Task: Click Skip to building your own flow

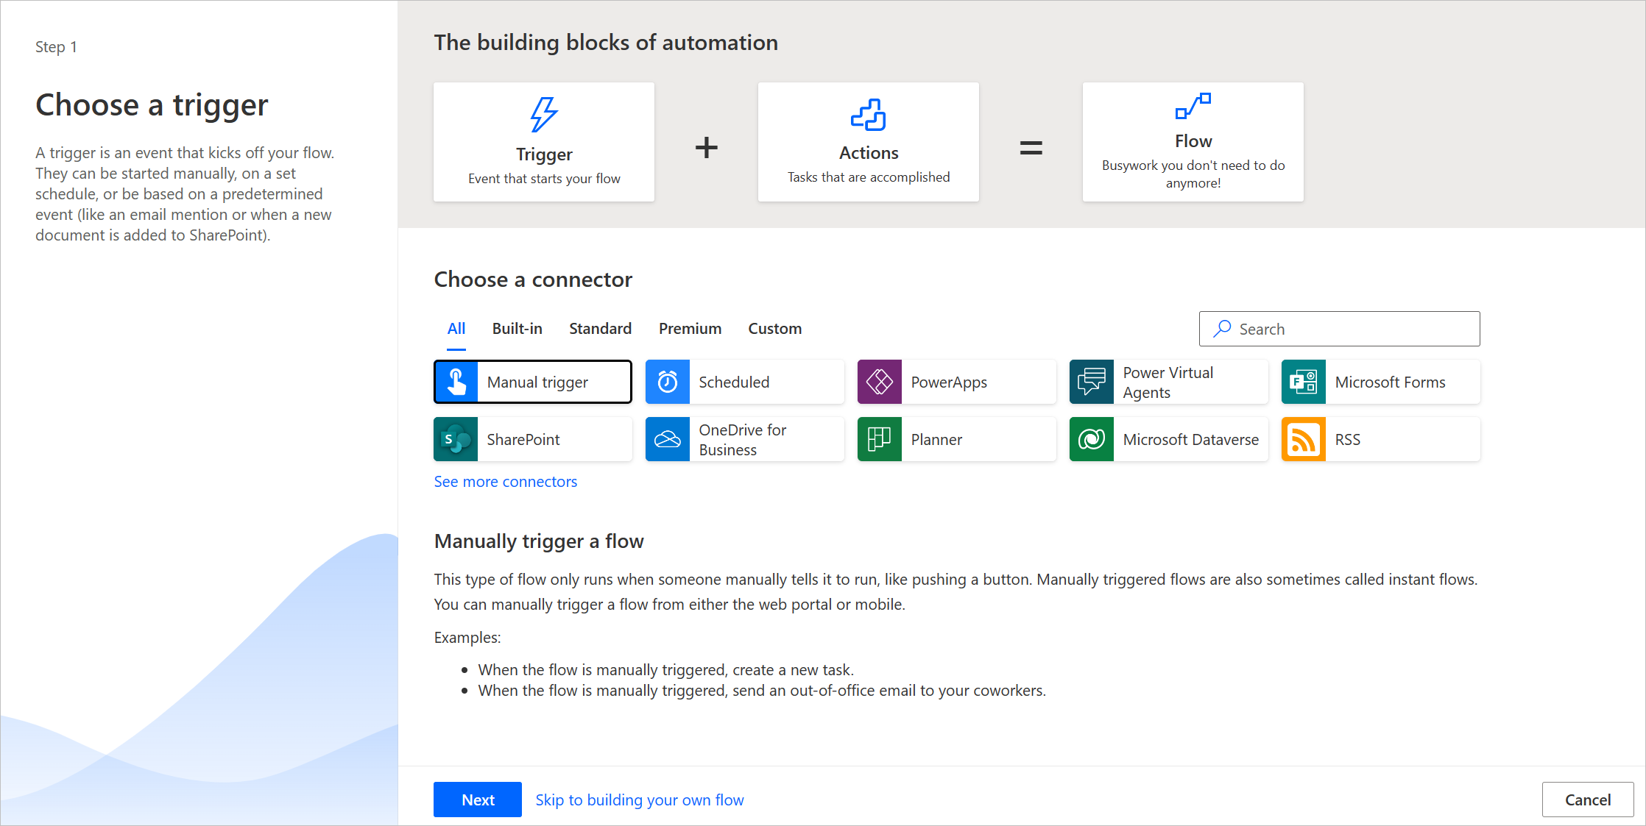Action: pos(640,799)
